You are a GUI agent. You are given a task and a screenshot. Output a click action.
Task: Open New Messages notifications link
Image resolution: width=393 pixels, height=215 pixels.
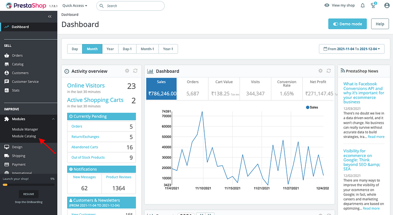point(84,177)
